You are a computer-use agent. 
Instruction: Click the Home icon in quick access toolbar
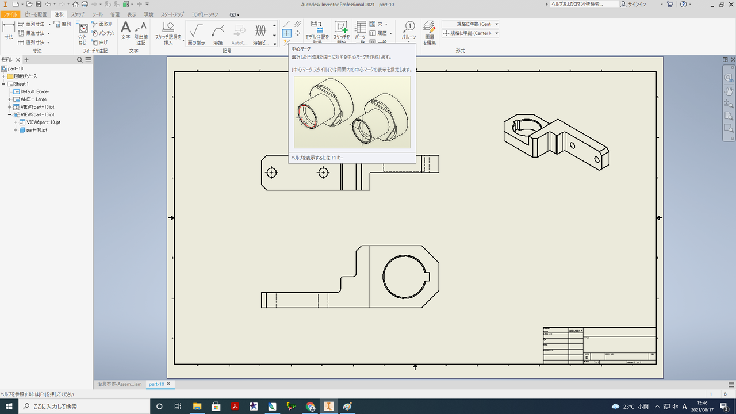(75, 4)
